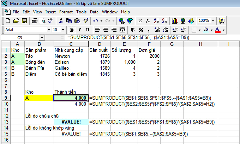Open Print Preview with the magnifier page icon
The width and height of the screenshot is (240, 144).
[43, 21]
